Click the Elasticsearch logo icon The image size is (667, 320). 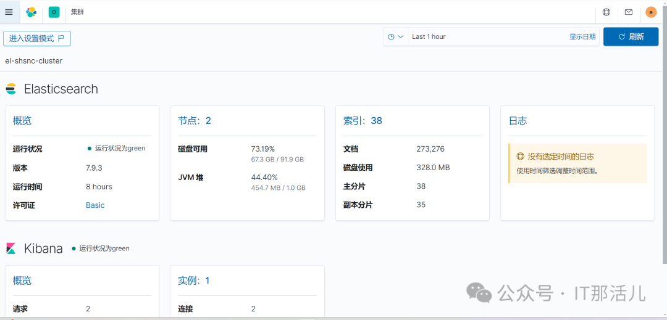(x=10, y=89)
